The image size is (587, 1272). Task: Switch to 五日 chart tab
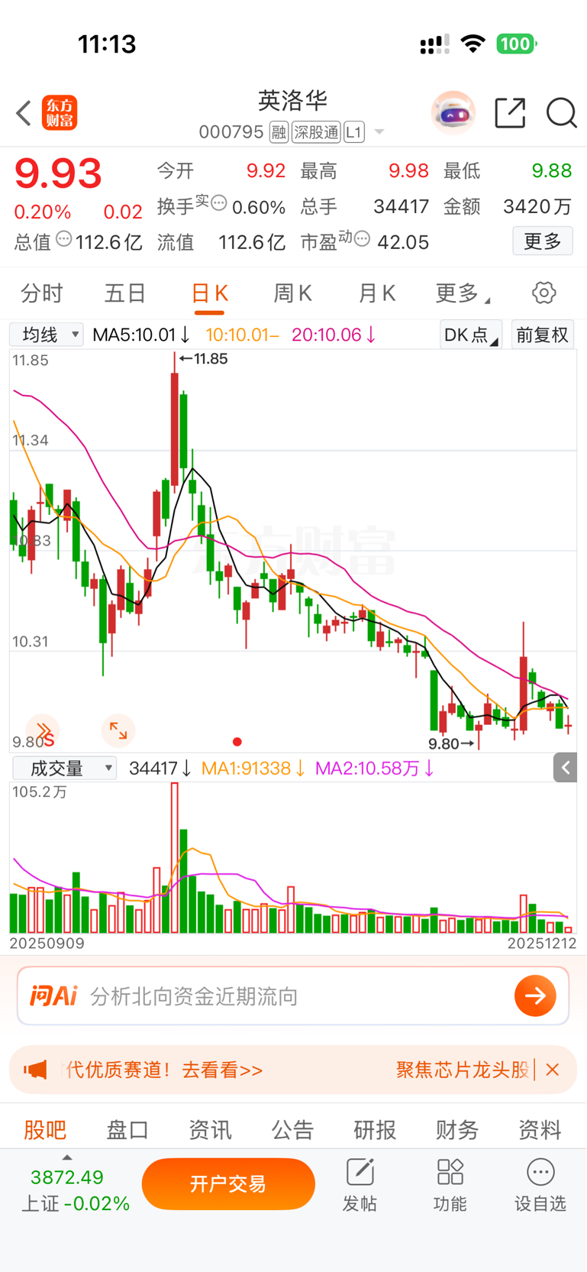[125, 293]
